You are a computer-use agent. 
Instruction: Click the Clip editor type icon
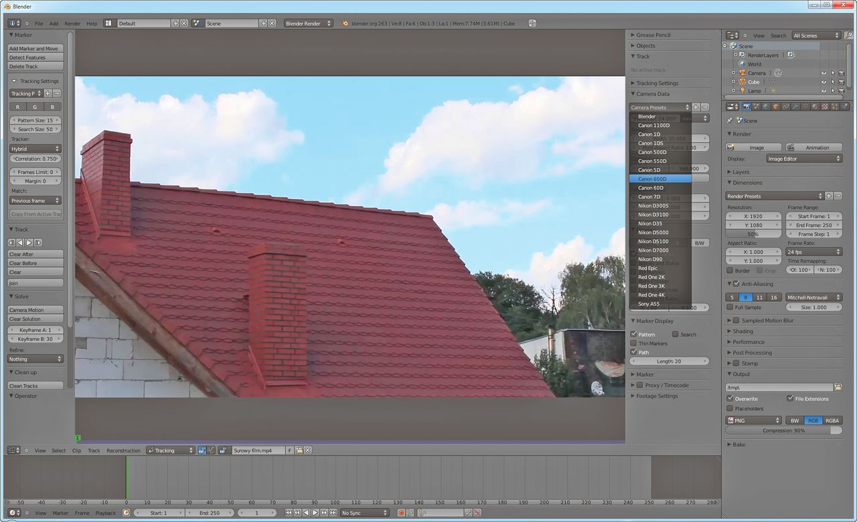coord(13,450)
